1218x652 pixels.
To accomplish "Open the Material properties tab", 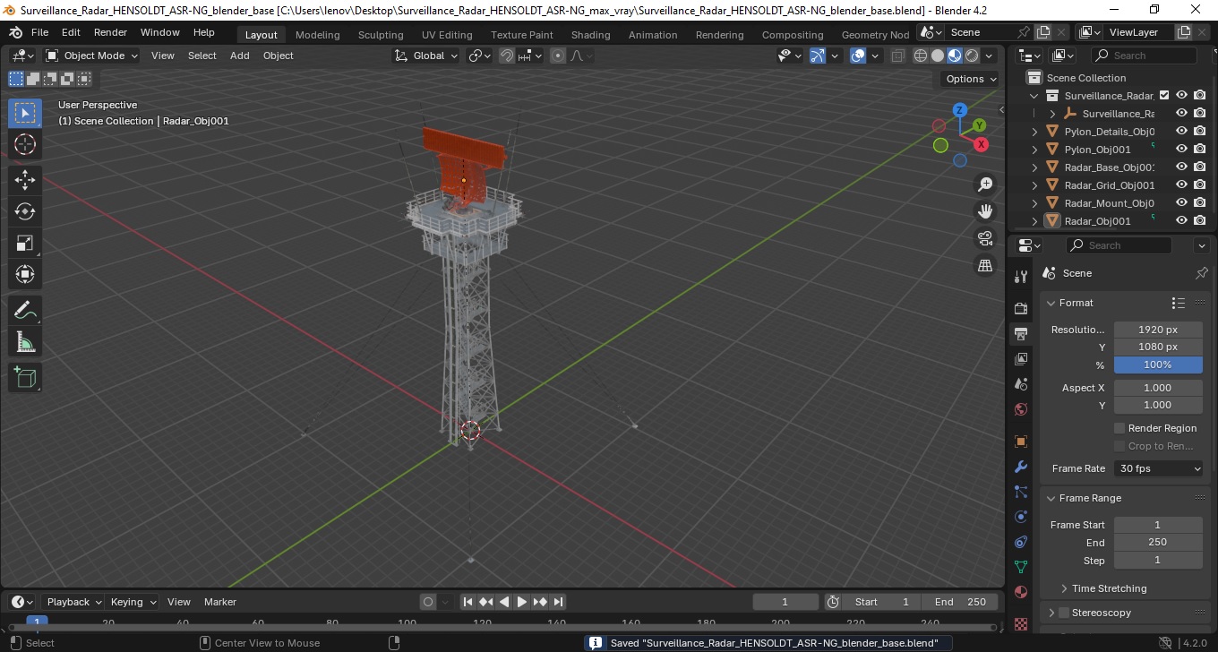I will click(1020, 592).
